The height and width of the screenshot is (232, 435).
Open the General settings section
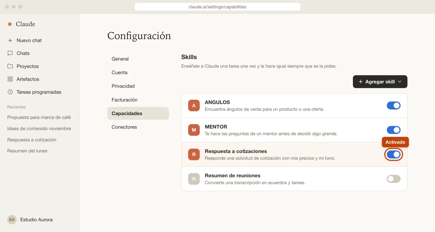click(x=138, y=59)
